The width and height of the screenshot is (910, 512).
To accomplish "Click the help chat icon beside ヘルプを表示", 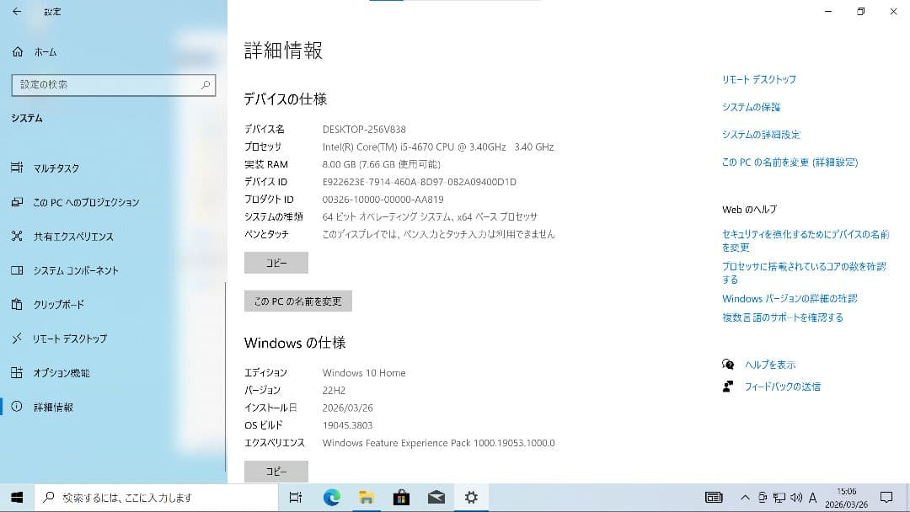I will click(x=728, y=364).
